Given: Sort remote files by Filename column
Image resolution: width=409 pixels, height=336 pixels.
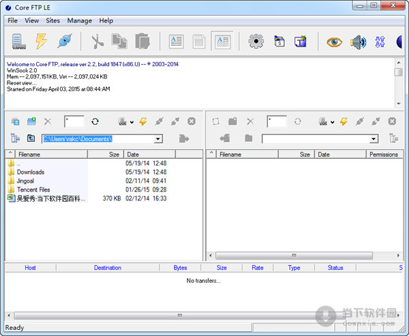Looking at the screenshot, I should [x=247, y=155].
